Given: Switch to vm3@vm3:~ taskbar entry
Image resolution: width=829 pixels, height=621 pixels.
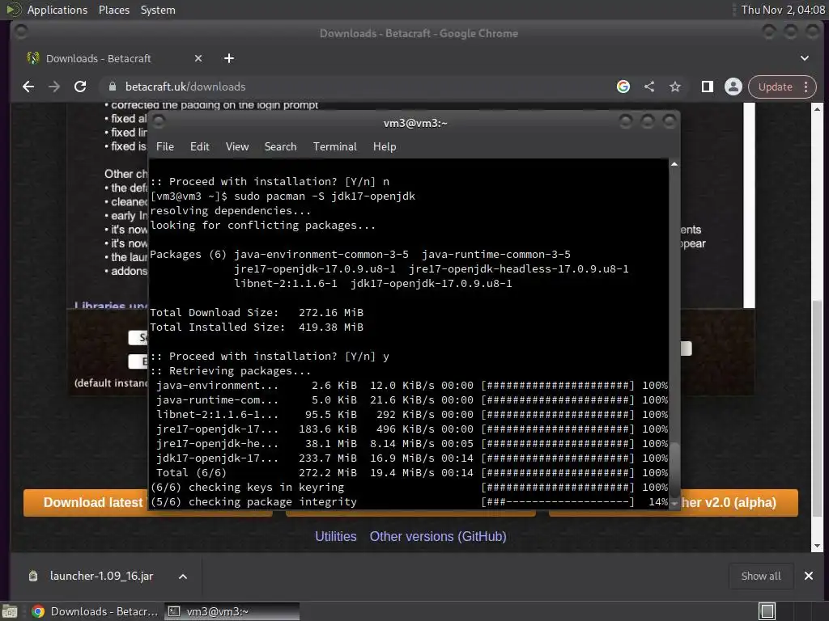Looking at the screenshot, I should pyautogui.click(x=232, y=611).
